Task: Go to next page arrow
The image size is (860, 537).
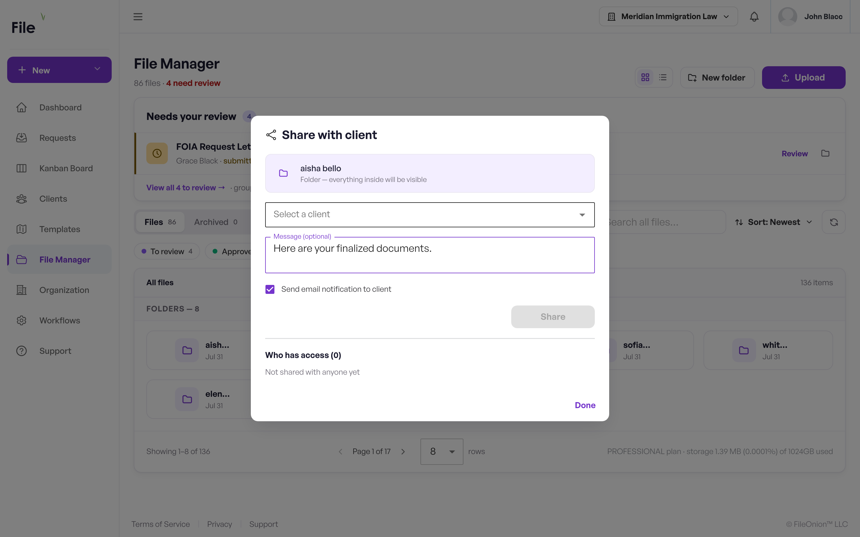Action: pyautogui.click(x=403, y=451)
